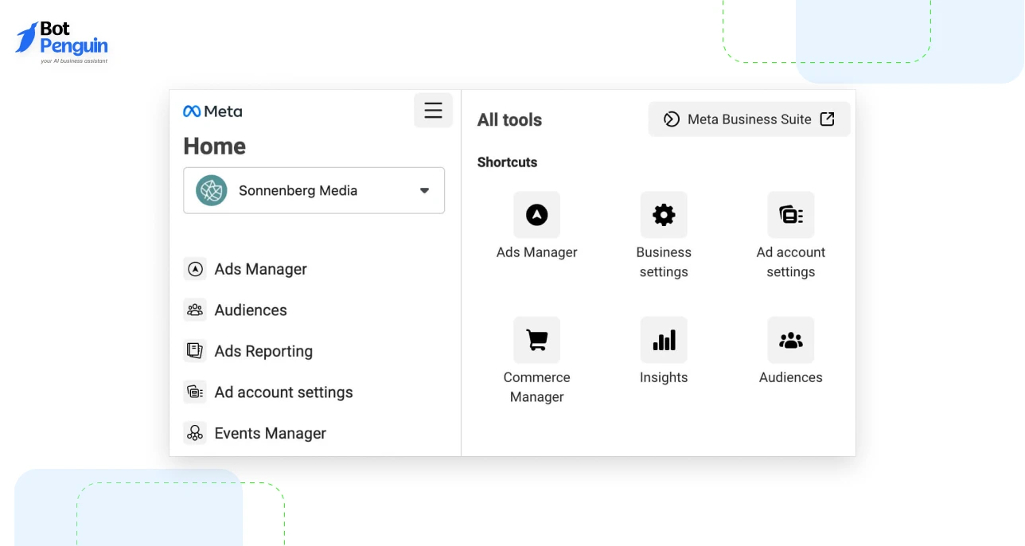Click the Events Manager sidebar icon
Image resolution: width=1025 pixels, height=546 pixels.
(x=195, y=433)
